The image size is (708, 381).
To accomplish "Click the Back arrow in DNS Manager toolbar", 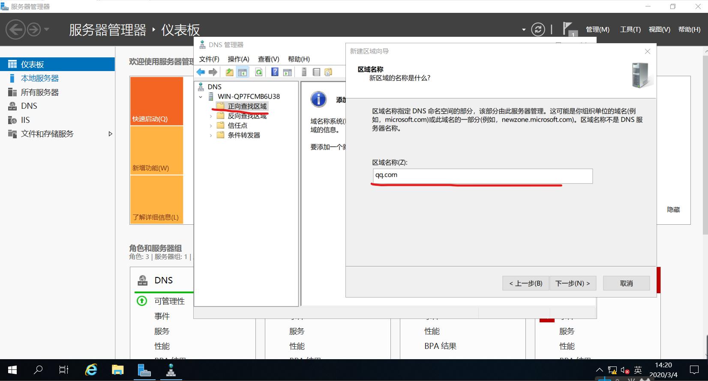I will coord(201,72).
